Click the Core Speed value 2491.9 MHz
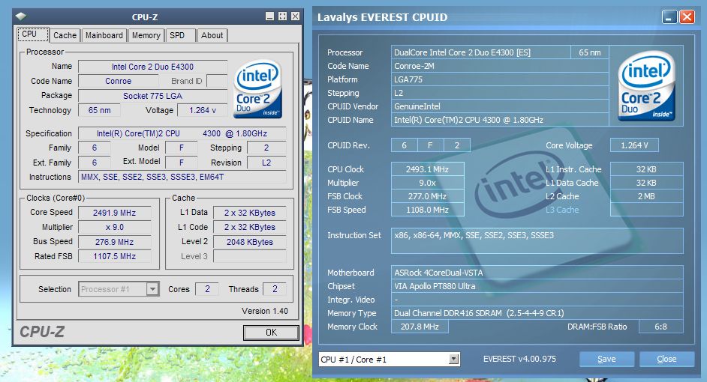The width and height of the screenshot is (707, 382). click(x=115, y=213)
